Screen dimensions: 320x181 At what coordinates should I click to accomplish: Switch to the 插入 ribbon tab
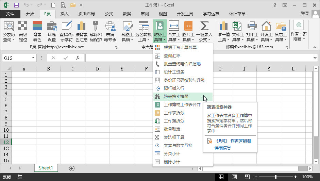(64, 14)
